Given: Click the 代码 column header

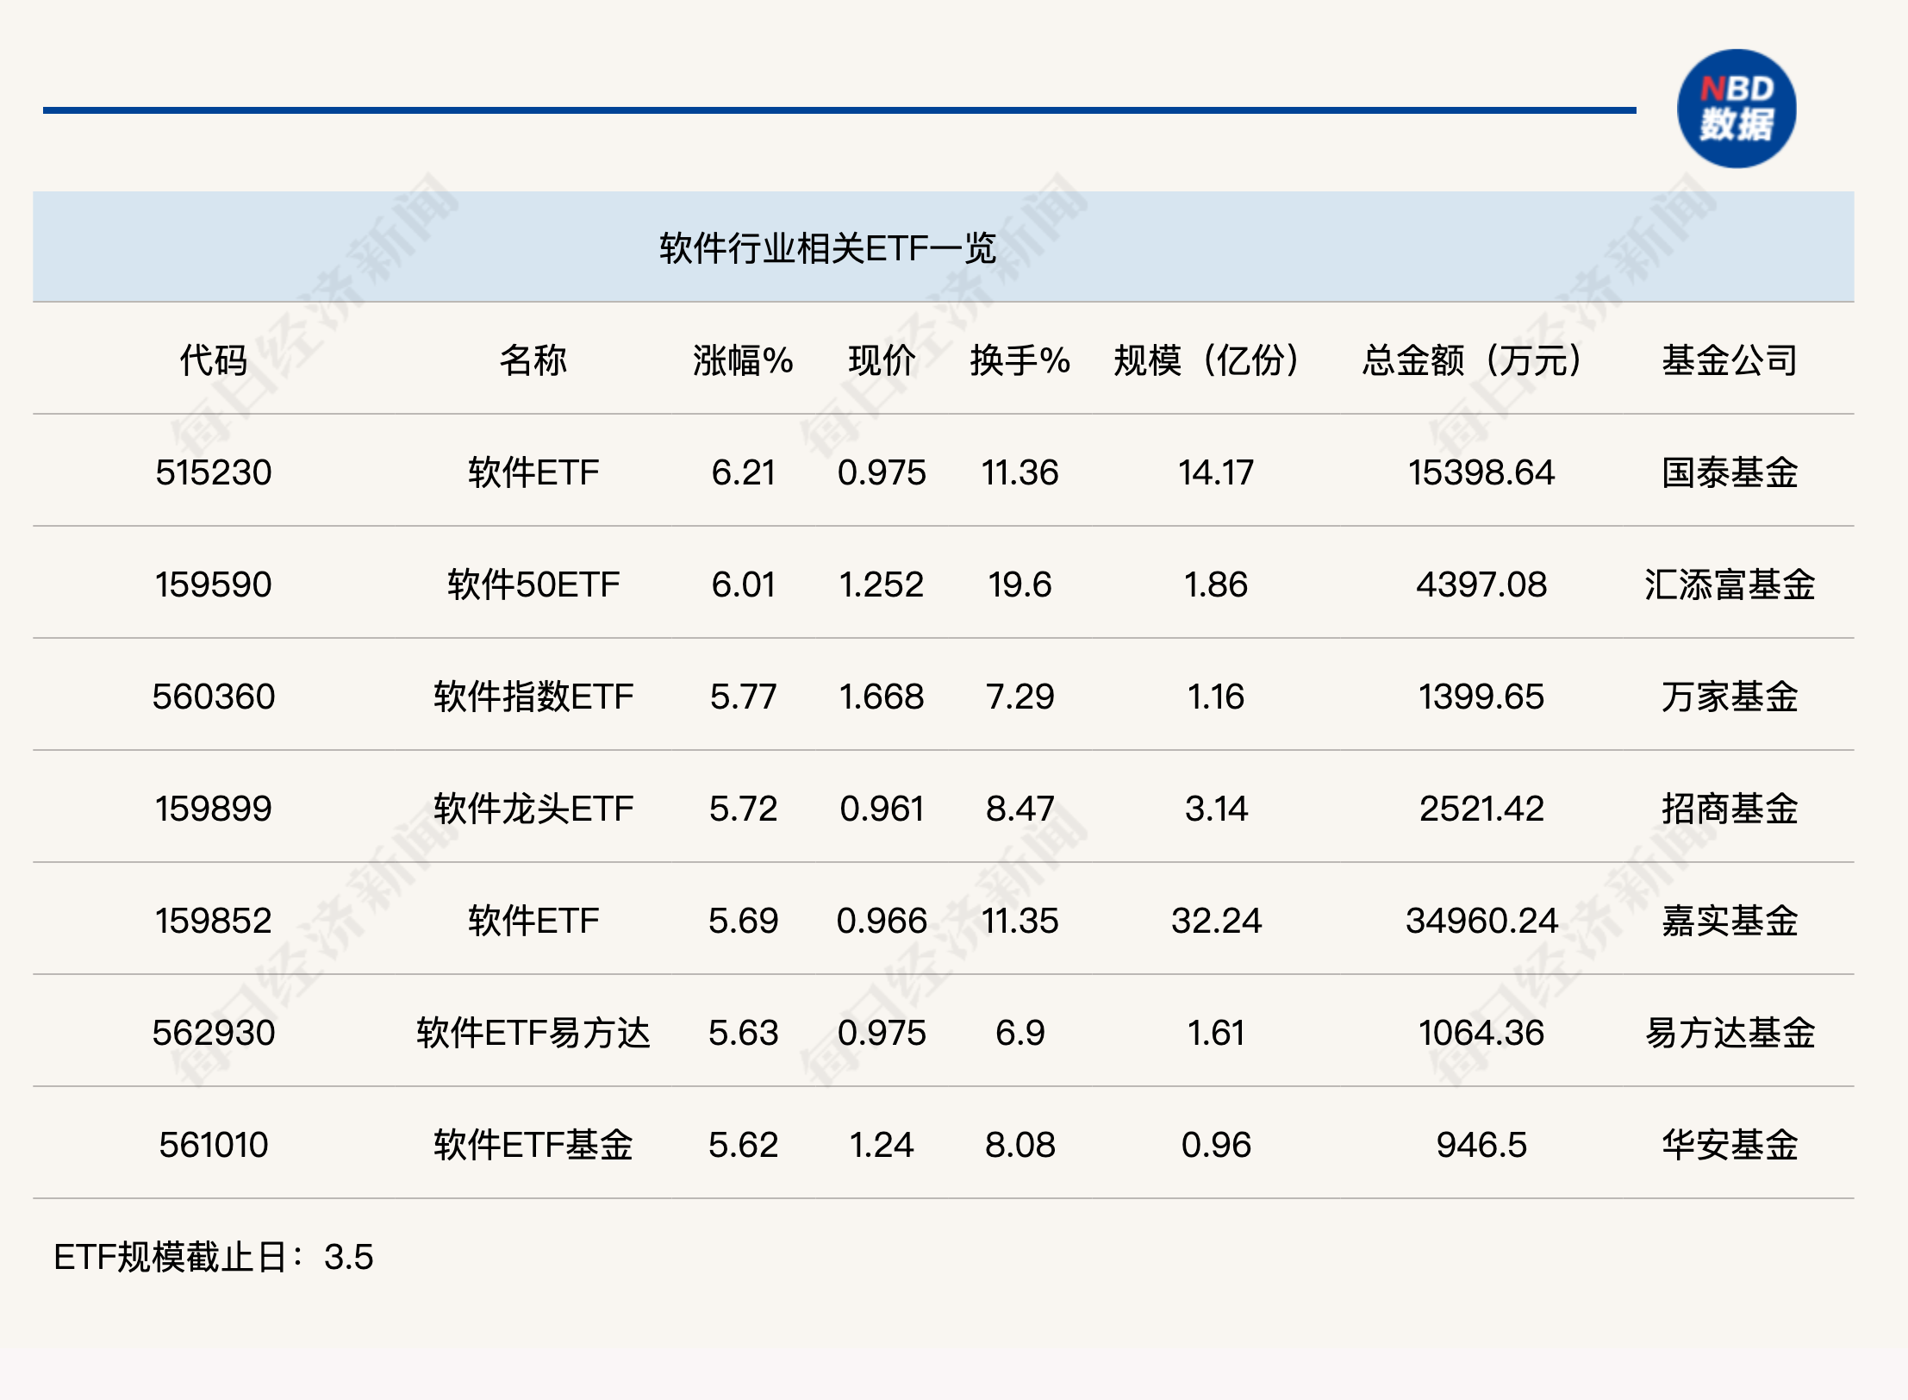Looking at the screenshot, I should coord(213,359).
